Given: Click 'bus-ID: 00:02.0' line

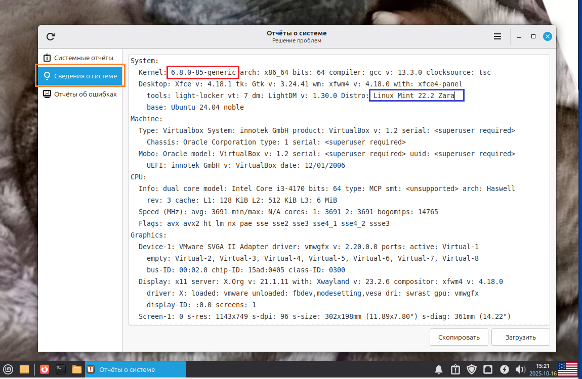Looking at the screenshot, I should click(246, 270).
